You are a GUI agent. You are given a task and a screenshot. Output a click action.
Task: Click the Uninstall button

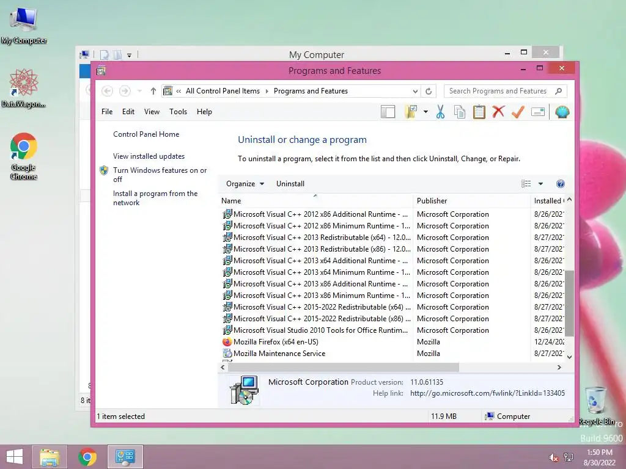(290, 184)
